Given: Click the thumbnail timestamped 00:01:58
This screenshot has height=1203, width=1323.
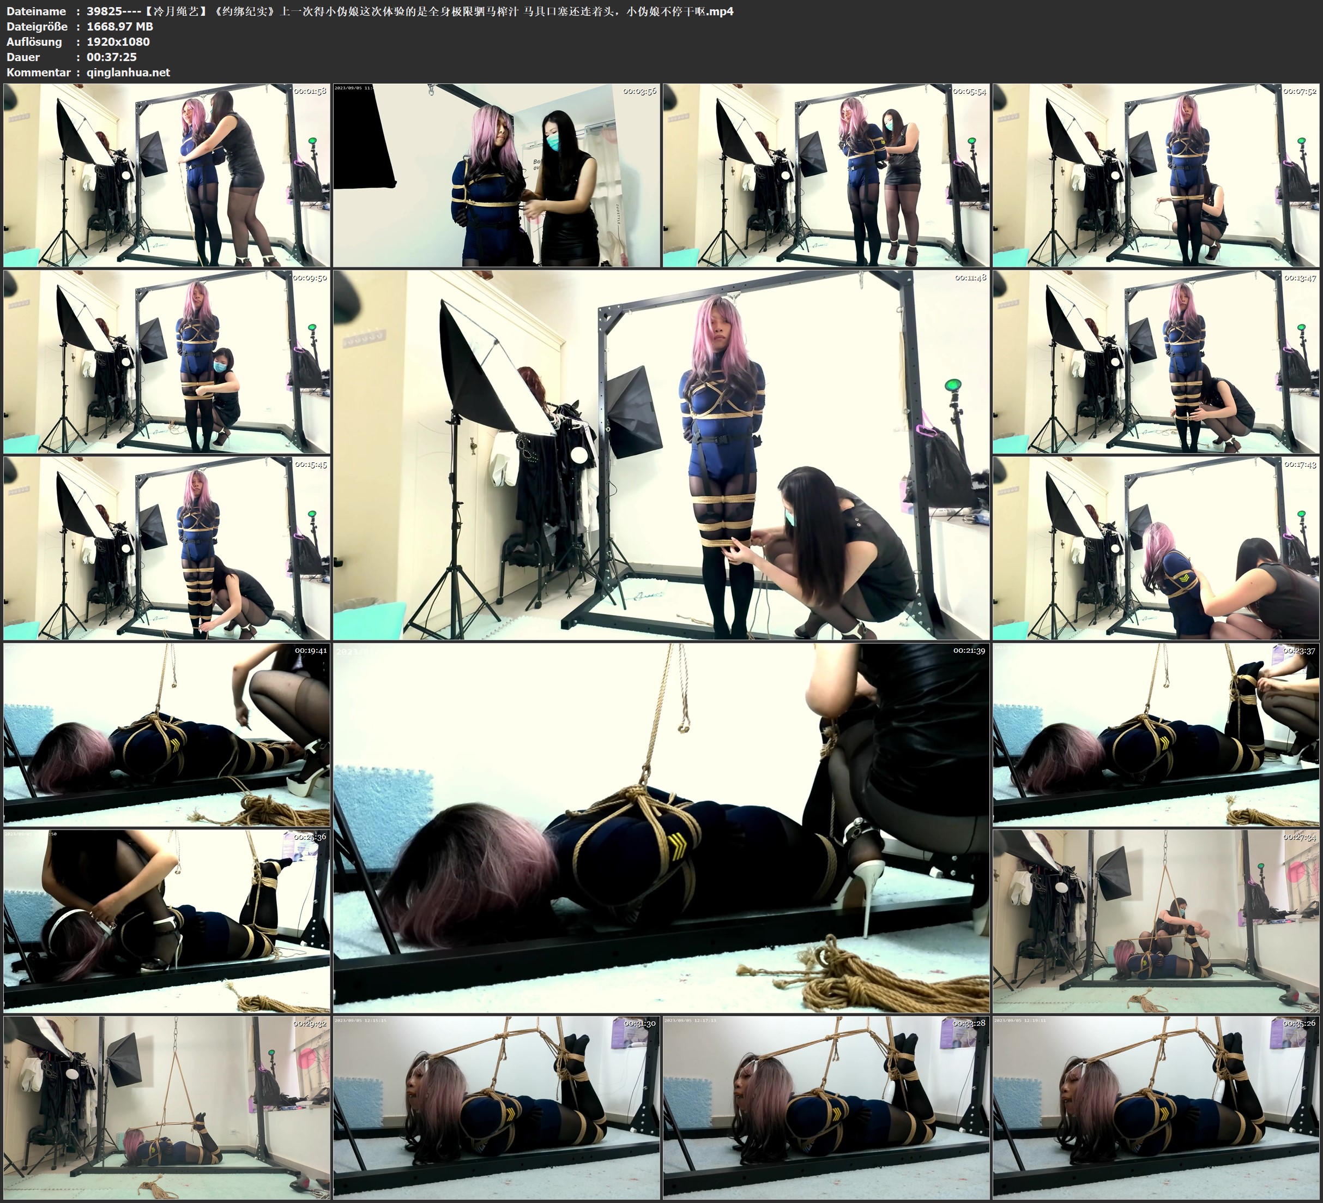Looking at the screenshot, I should [167, 176].
